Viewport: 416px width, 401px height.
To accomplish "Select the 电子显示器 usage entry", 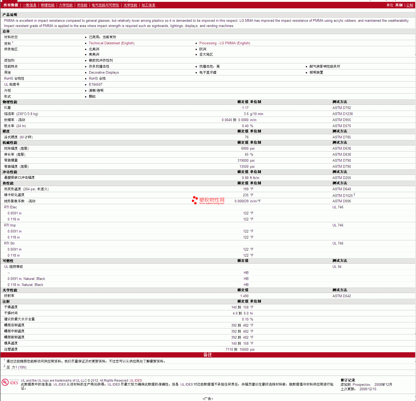I will (208, 73).
